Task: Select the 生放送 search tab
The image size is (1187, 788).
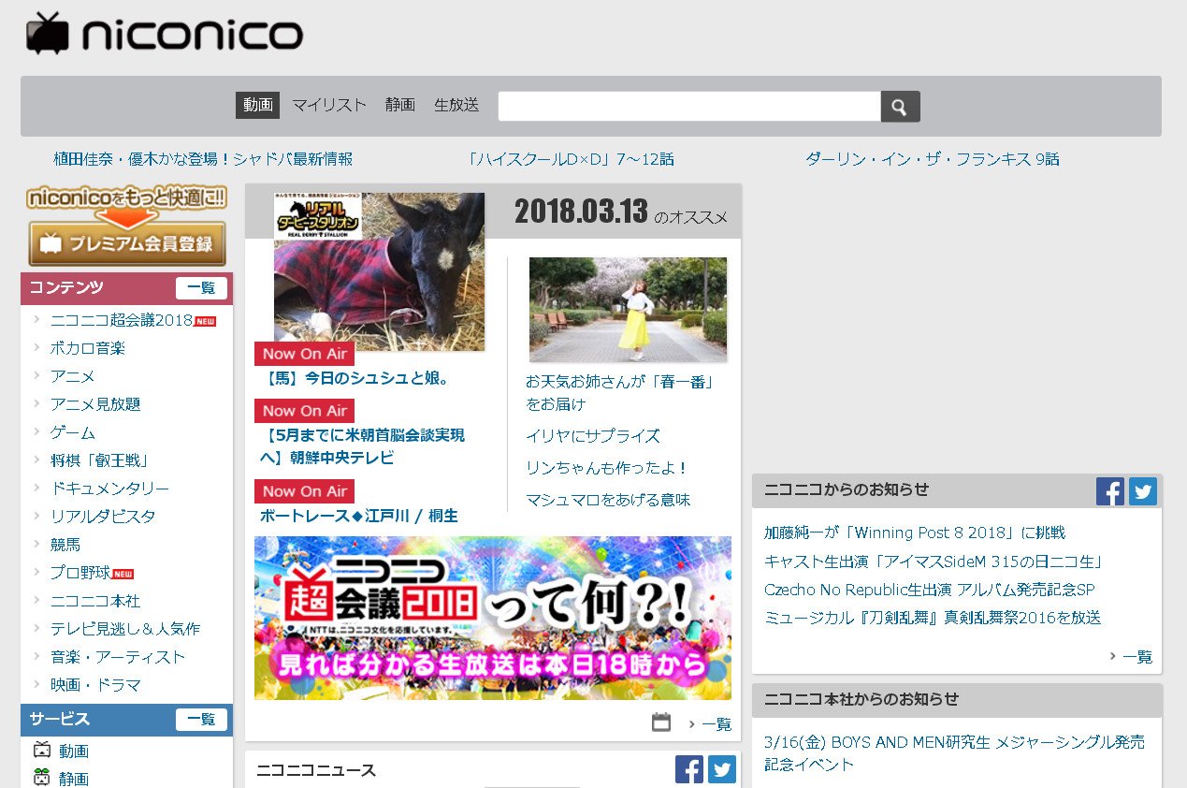Action: (x=456, y=105)
